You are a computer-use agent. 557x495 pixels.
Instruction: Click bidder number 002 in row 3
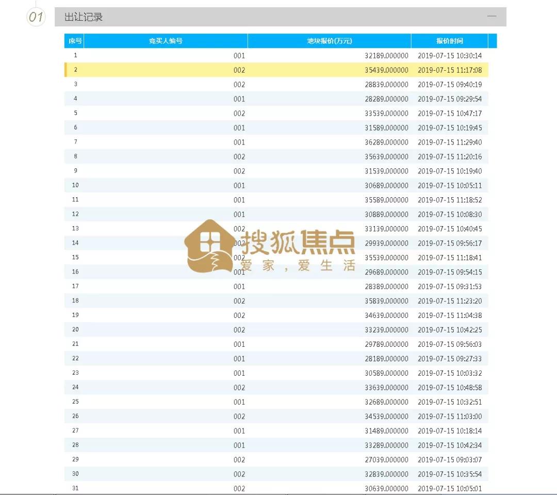tap(239, 84)
